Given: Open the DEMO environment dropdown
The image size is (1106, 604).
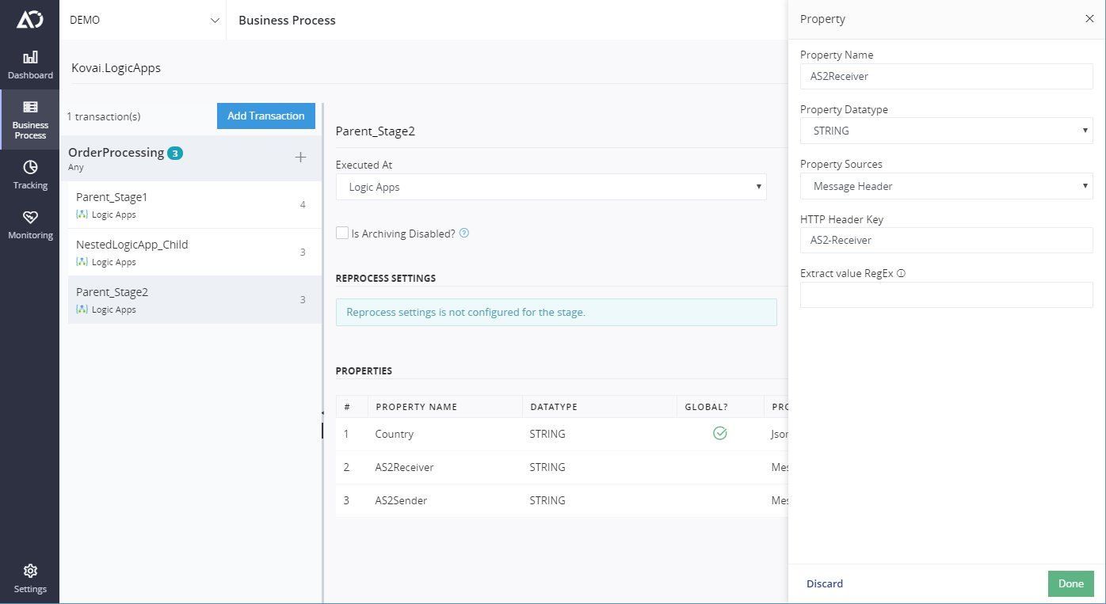Looking at the screenshot, I should [143, 20].
